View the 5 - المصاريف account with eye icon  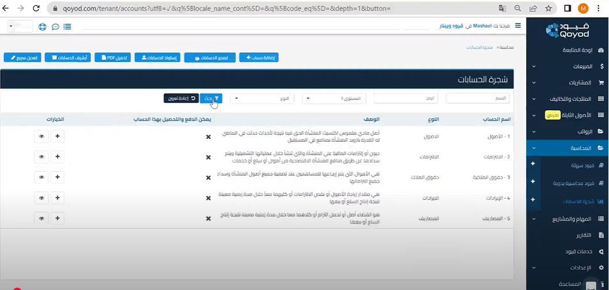[x=41, y=218]
